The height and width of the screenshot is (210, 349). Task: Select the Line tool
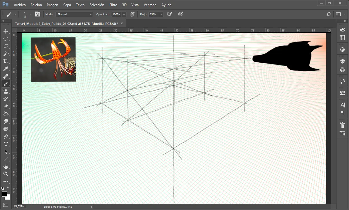coord(5,159)
